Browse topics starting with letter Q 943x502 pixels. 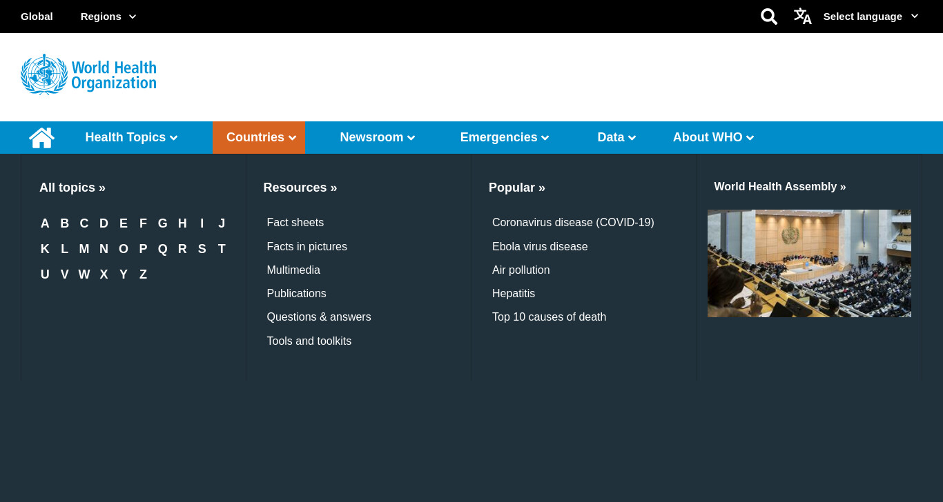163,249
